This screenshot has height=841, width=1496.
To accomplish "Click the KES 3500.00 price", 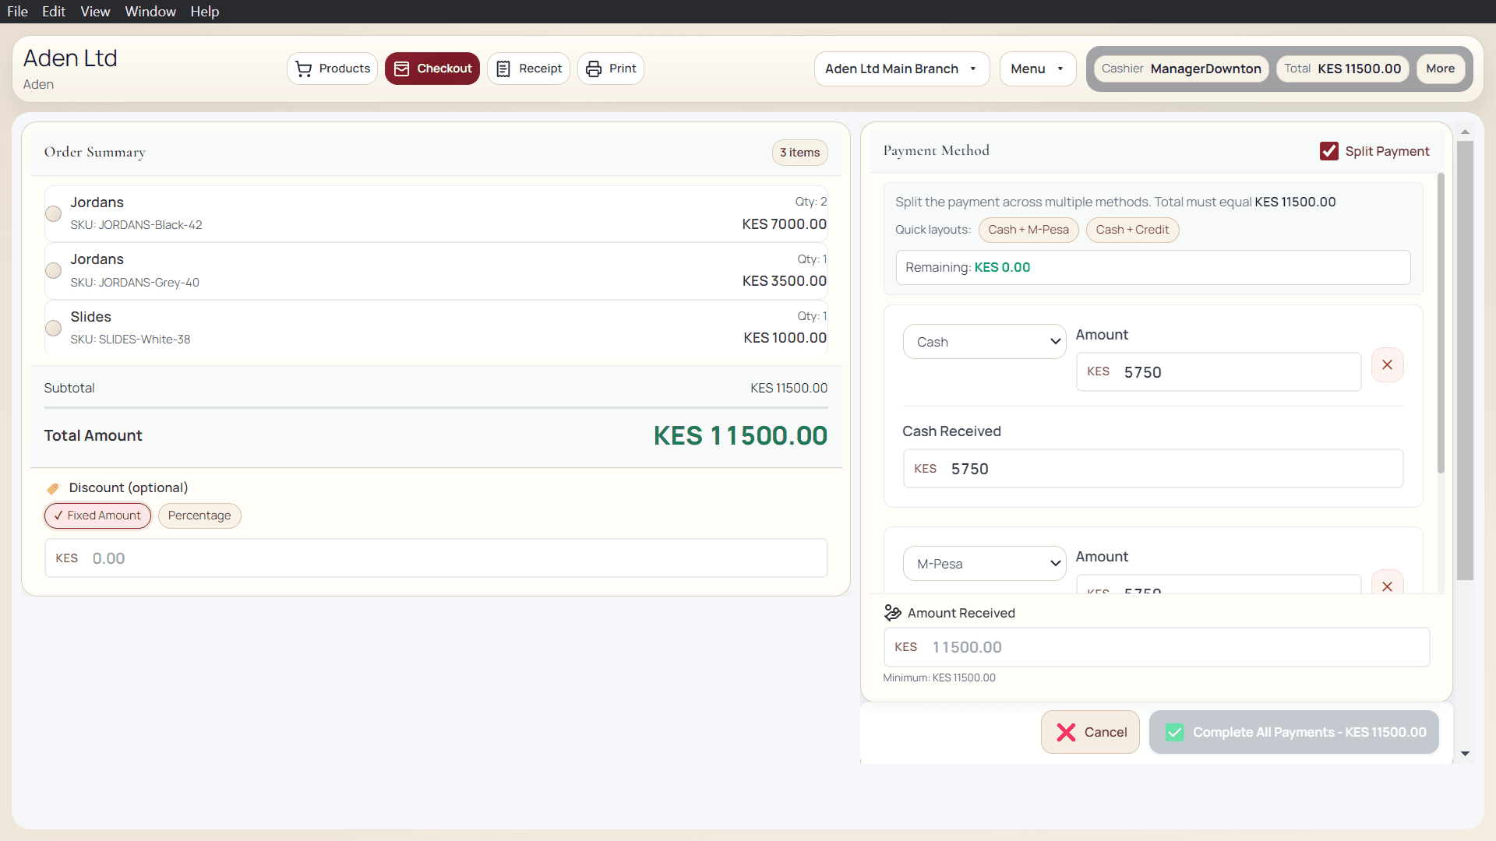I will click(785, 281).
